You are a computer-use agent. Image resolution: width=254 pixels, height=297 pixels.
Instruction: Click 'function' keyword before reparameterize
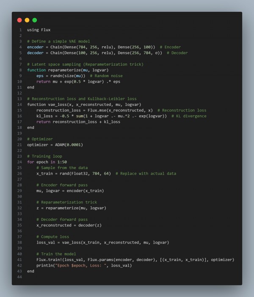point(36,70)
